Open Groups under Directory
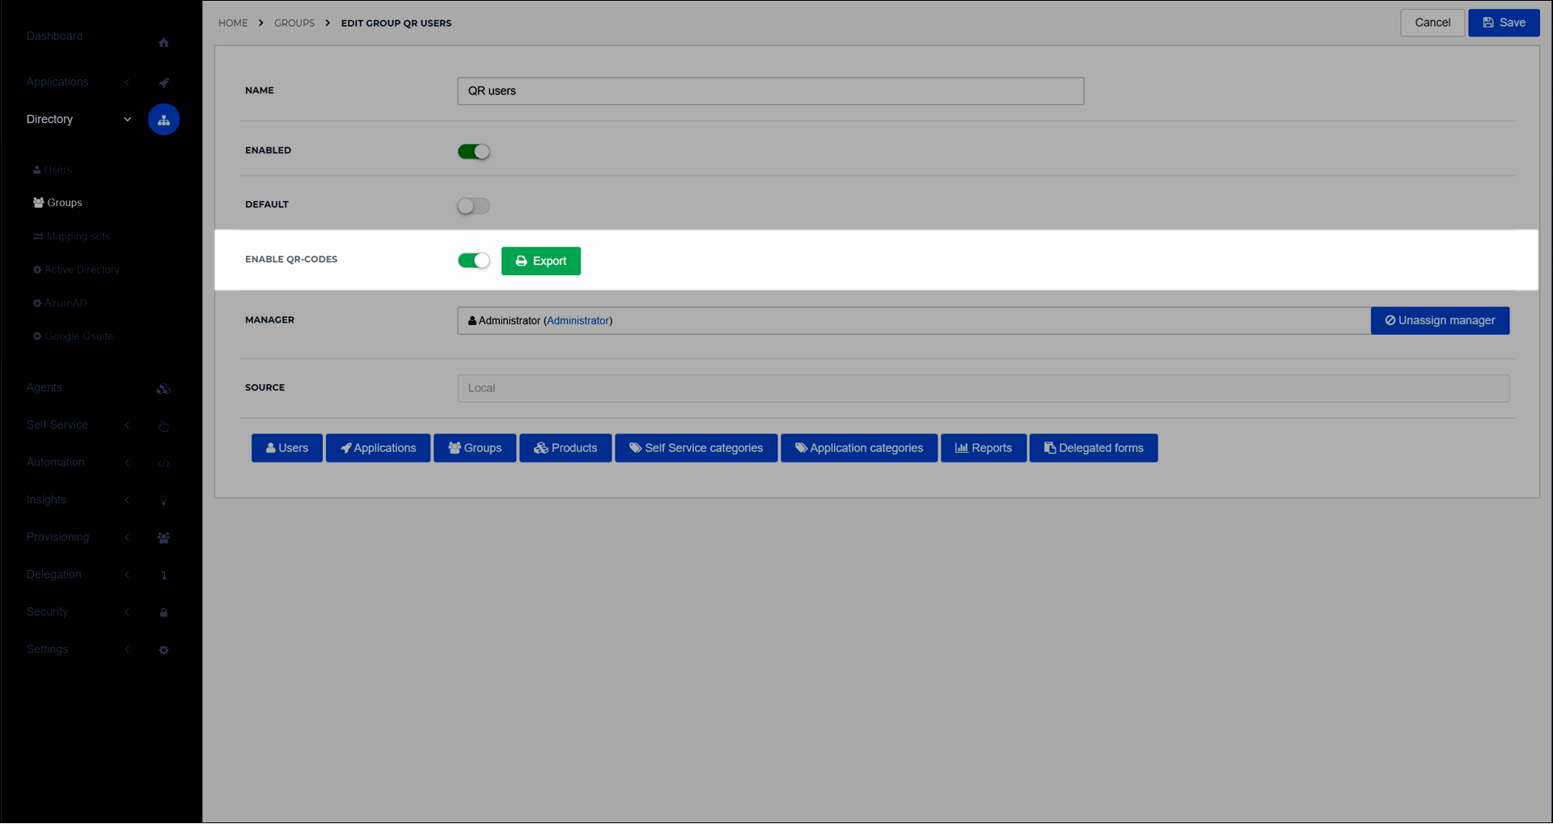This screenshot has height=824, width=1553. click(x=57, y=203)
